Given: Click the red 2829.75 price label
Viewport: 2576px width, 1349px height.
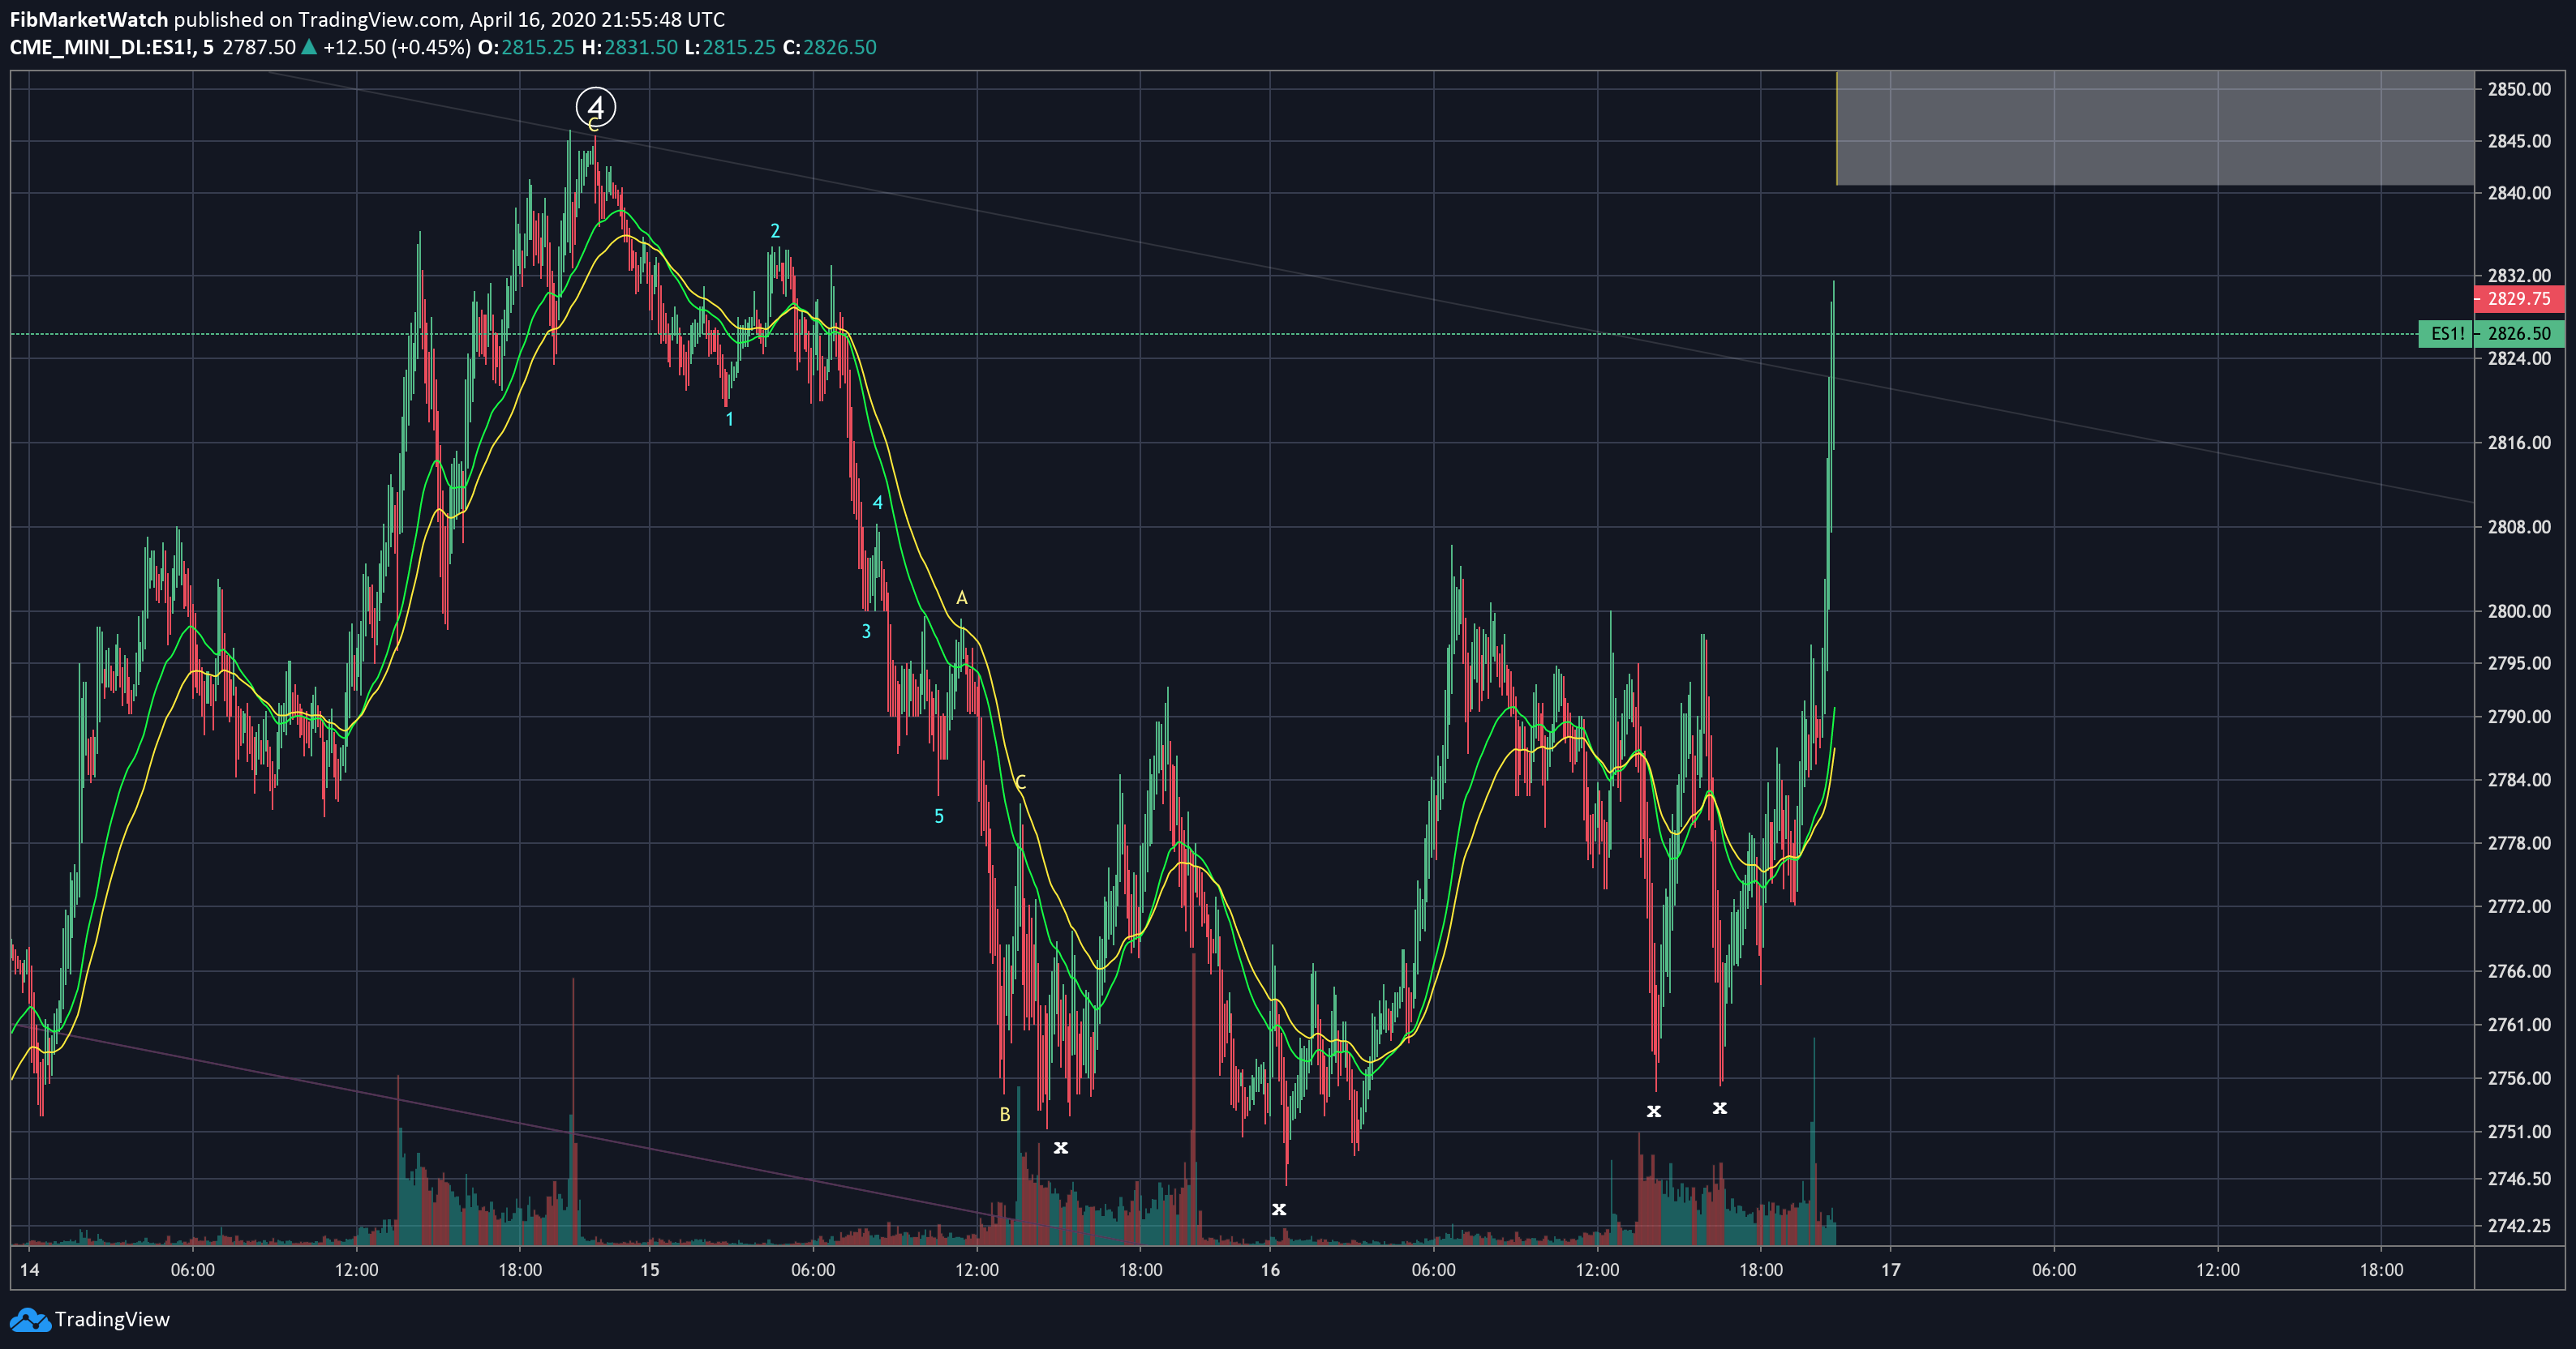Looking at the screenshot, I should (x=2518, y=299).
